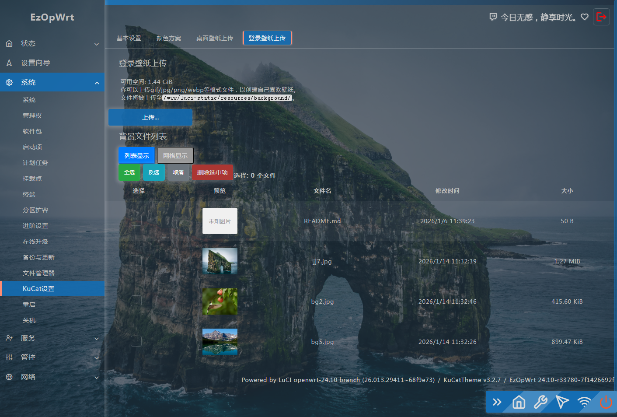Open the home icon in bottom toolbar
617x417 pixels.
[519, 402]
